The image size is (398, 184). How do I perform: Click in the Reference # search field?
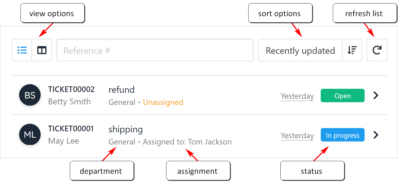point(155,50)
